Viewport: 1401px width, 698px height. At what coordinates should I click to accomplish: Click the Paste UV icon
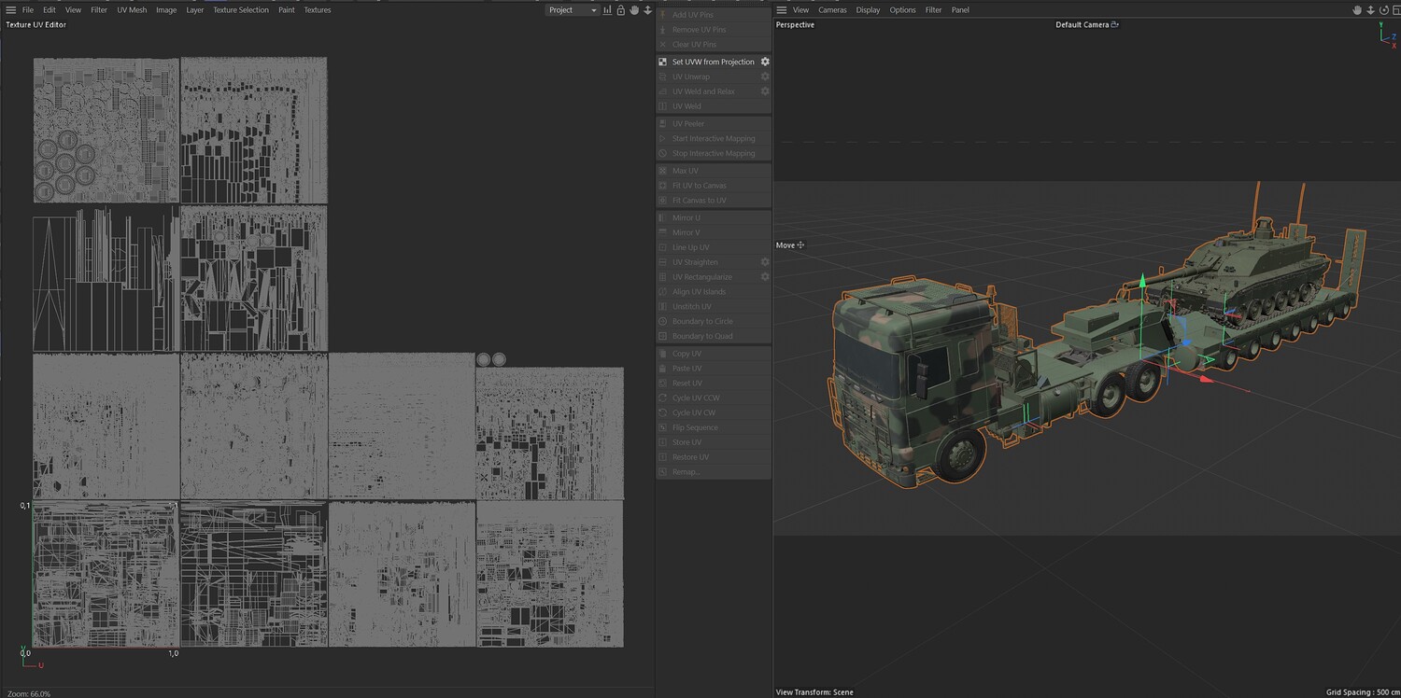(x=663, y=369)
